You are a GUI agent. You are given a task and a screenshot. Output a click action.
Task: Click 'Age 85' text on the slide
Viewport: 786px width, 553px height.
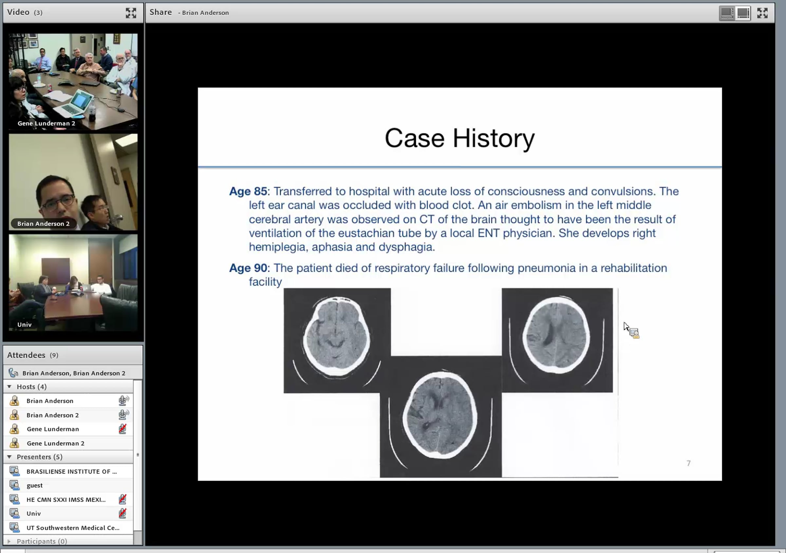click(x=248, y=191)
